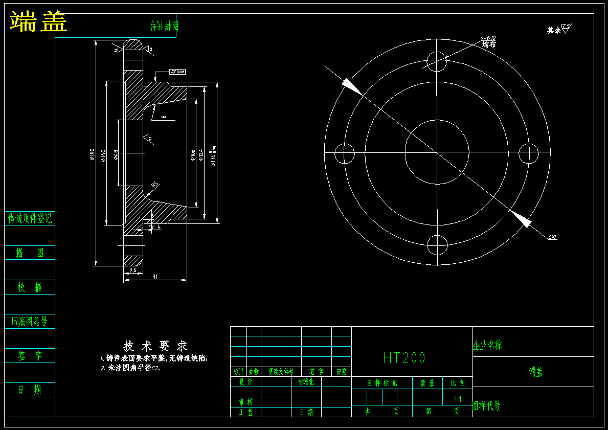This screenshot has width=608, height=430.
Task: Click the bottom bolt hole circle
Action: pyautogui.click(x=437, y=245)
